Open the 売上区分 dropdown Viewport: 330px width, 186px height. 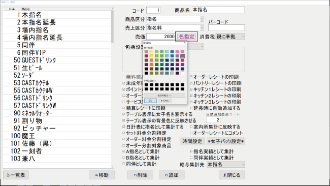(x=202, y=28)
